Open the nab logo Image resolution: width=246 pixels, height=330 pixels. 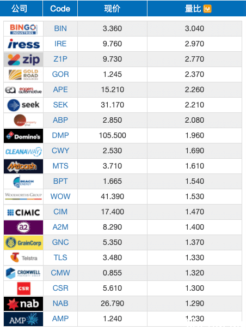[23, 304]
